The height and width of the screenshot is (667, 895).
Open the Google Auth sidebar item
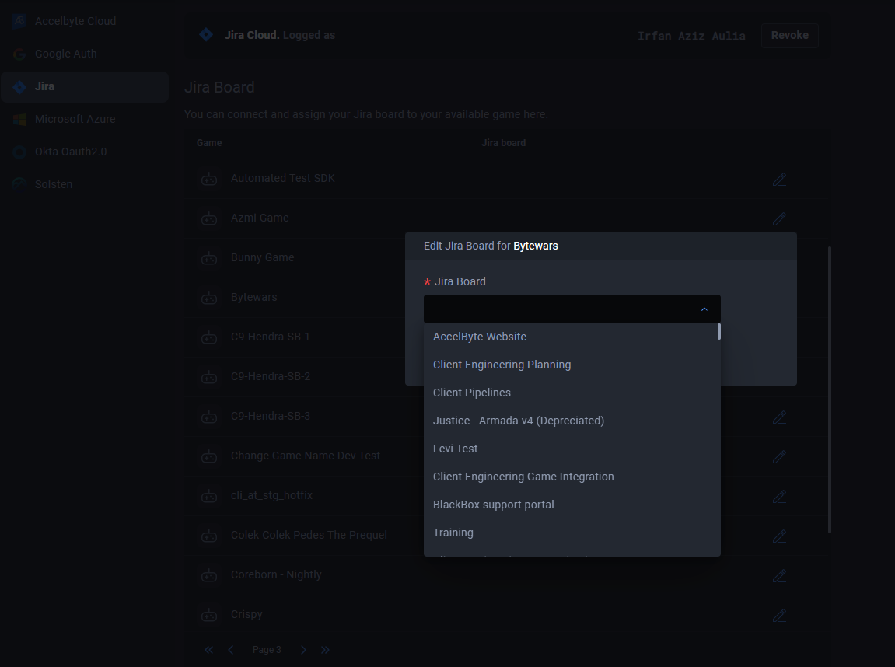66,54
